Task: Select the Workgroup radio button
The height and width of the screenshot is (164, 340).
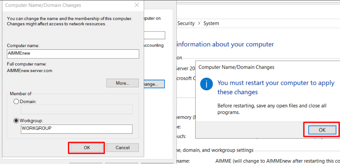Action: 16,121
